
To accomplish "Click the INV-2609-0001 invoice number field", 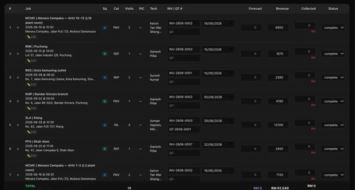I will [x=184, y=73].
